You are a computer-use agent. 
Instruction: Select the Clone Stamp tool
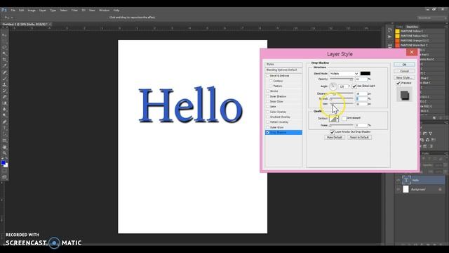[x=4, y=84]
